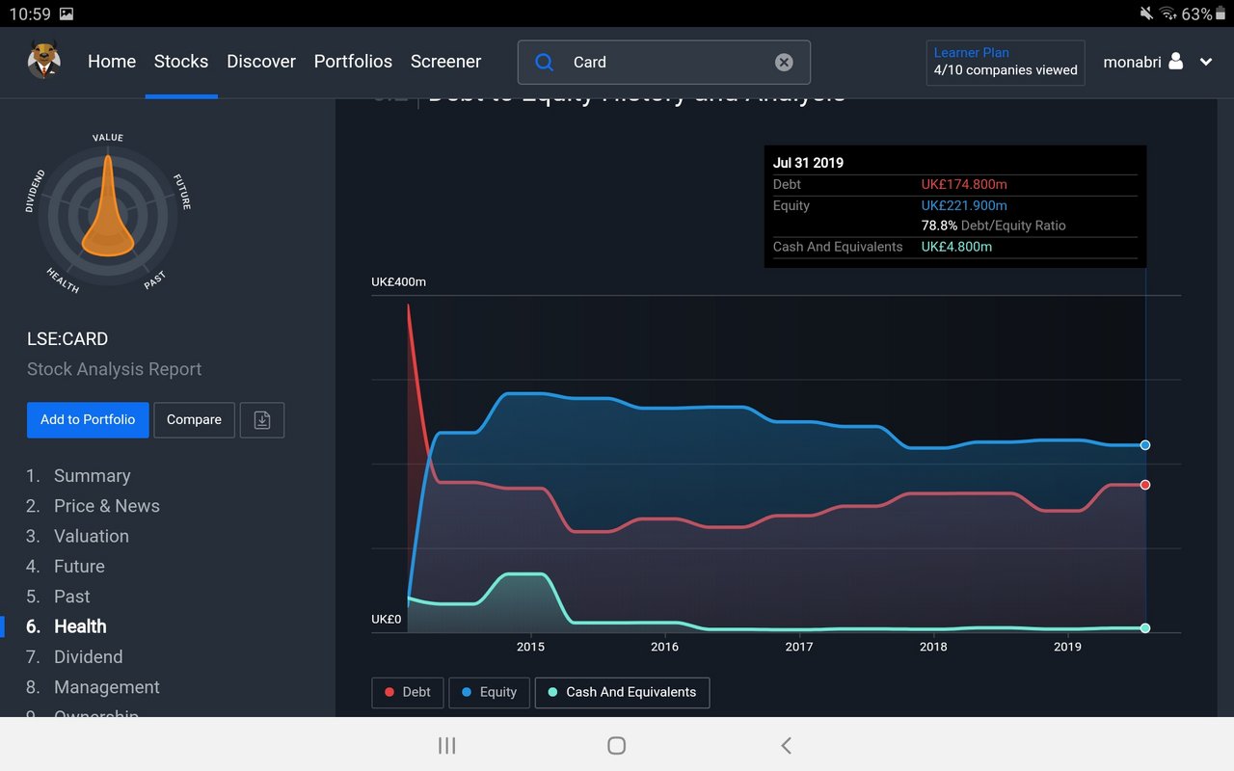Viewport: 1234px width, 771px height.
Task: Click the UK£221.900m Equity value
Action: 964,205
